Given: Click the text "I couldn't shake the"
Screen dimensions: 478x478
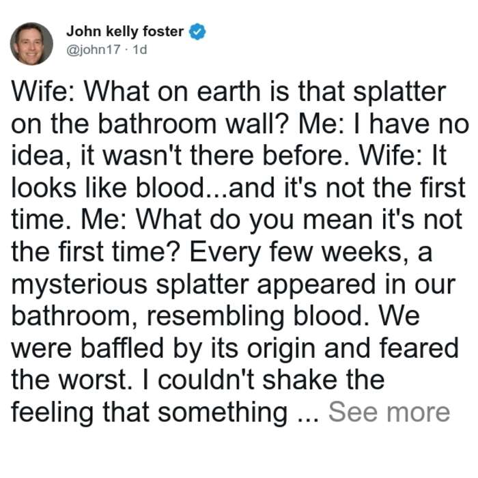Looking at the screenshot, I should pos(264,380).
